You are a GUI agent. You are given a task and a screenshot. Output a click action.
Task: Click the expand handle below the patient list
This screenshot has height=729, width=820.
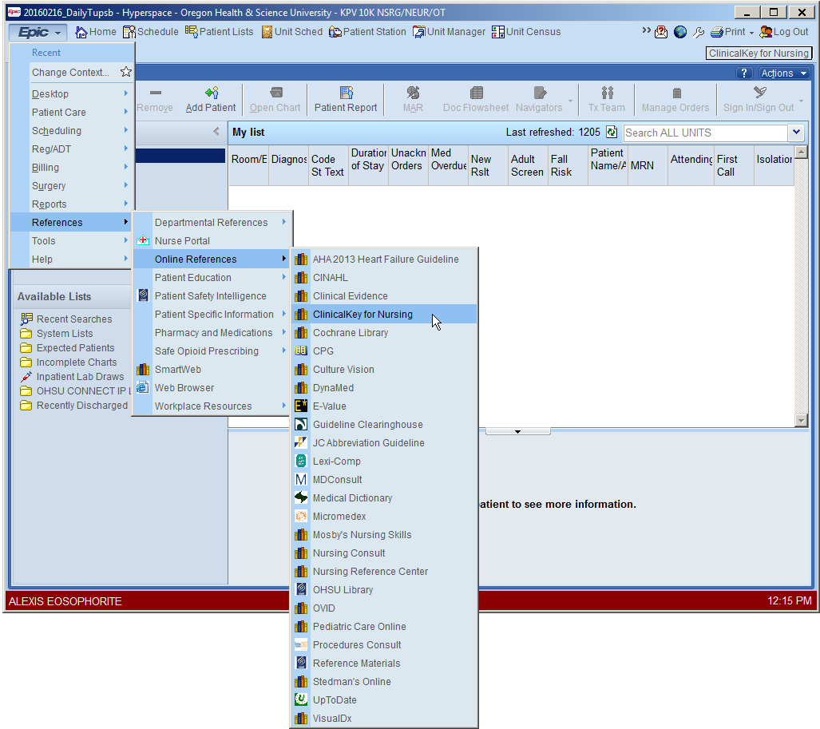(517, 431)
